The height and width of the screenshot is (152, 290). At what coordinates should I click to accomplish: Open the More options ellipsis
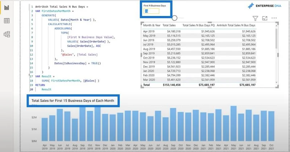(274, 18)
